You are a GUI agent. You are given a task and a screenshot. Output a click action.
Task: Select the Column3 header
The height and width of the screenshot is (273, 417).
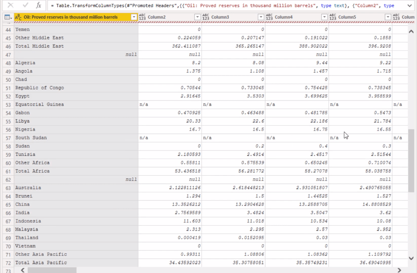233,17
